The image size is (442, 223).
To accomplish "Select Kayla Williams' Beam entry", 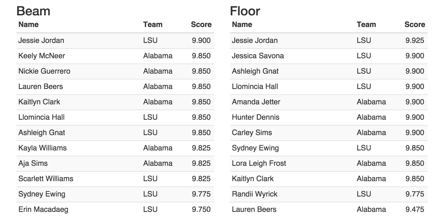I will click(x=42, y=148).
